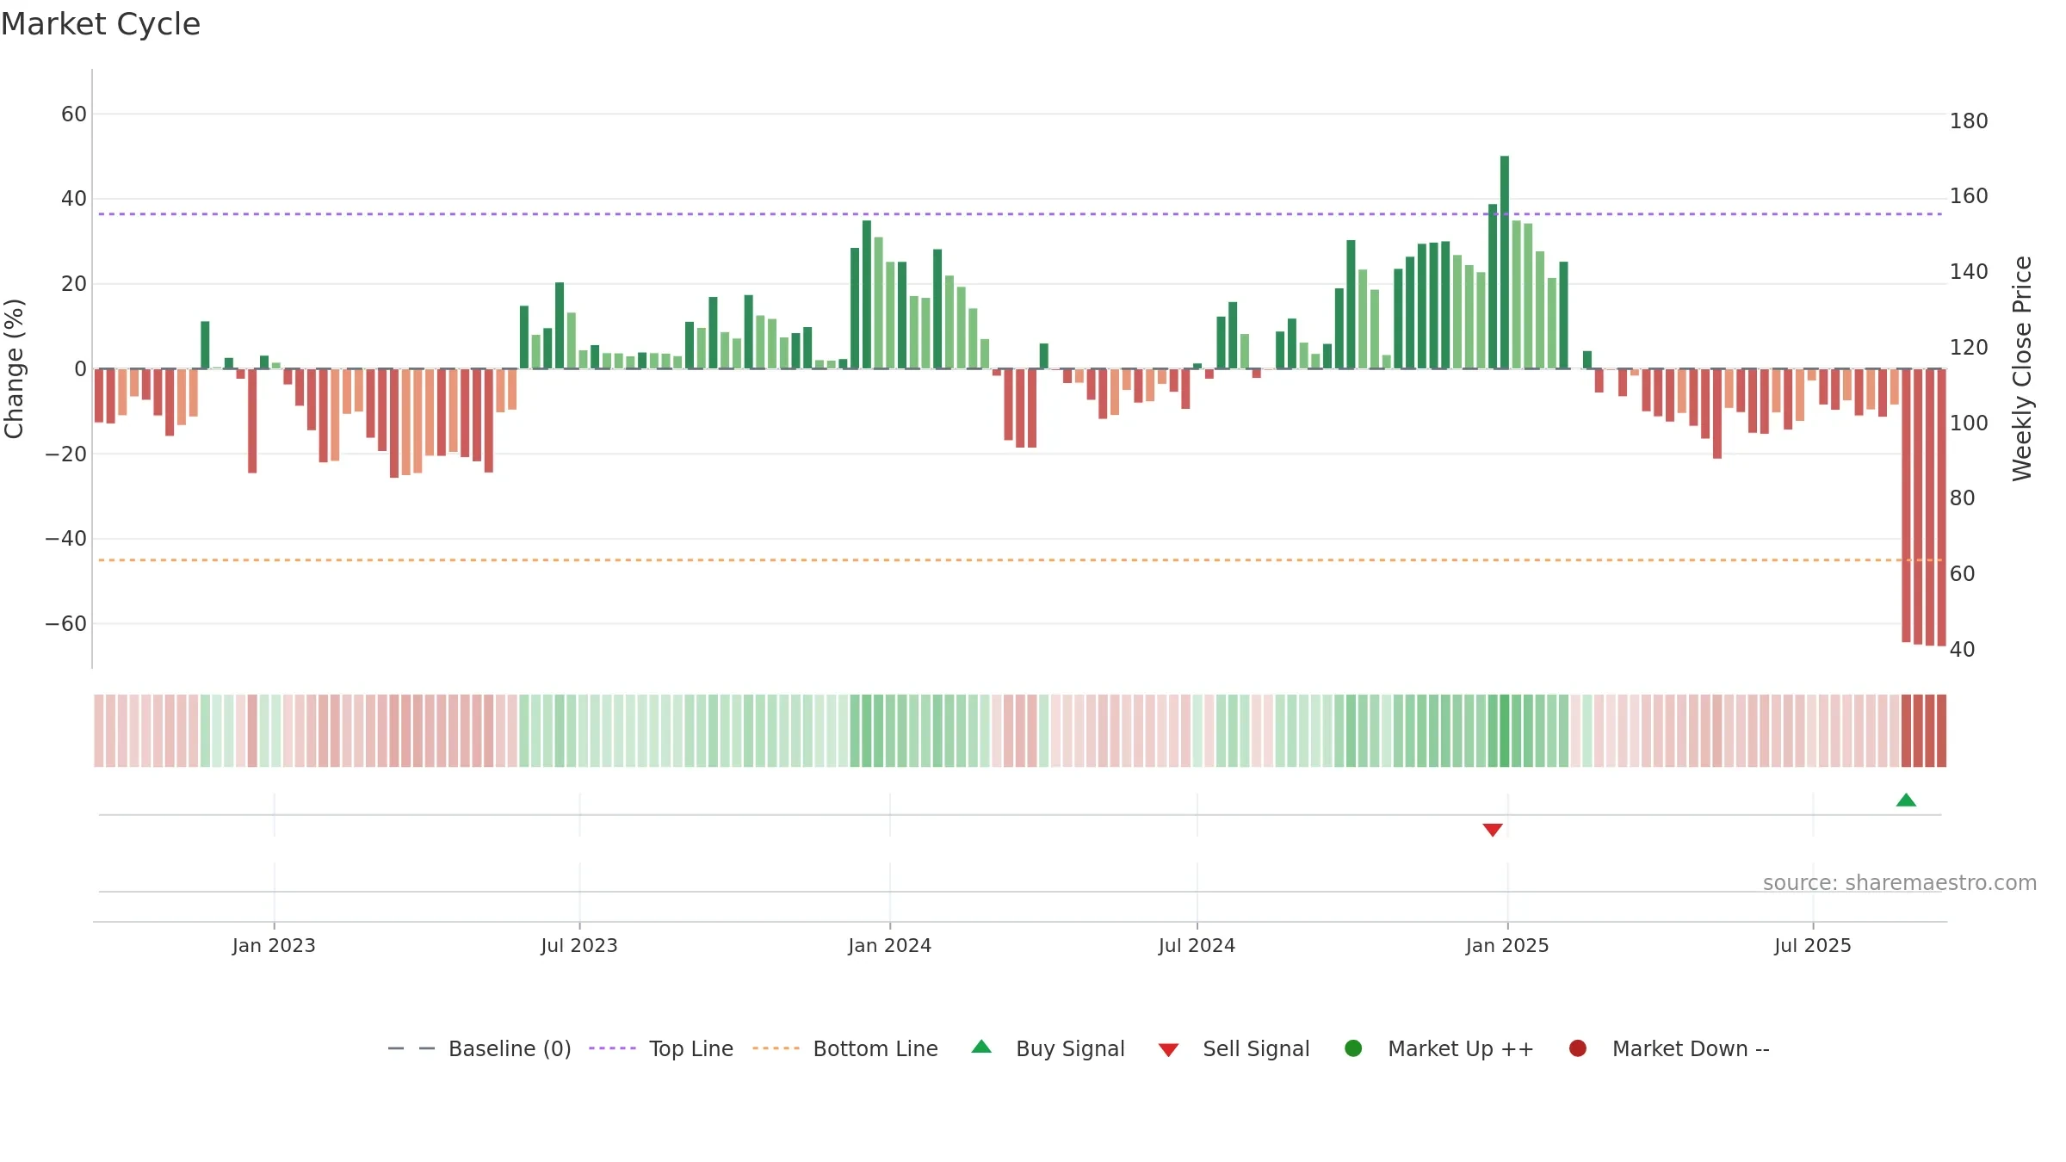Toggle the Market Down -- legend entry
Viewport: 2066px width, 1162px height.
1669,1048
